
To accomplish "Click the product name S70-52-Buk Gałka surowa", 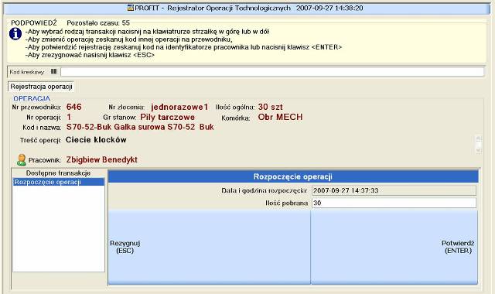I will [x=140, y=127].
